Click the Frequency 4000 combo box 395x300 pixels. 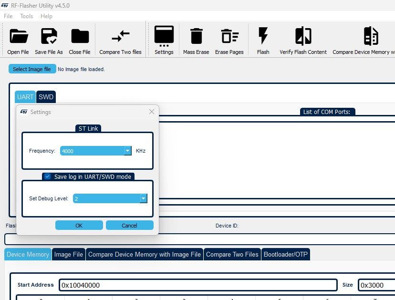pos(95,151)
